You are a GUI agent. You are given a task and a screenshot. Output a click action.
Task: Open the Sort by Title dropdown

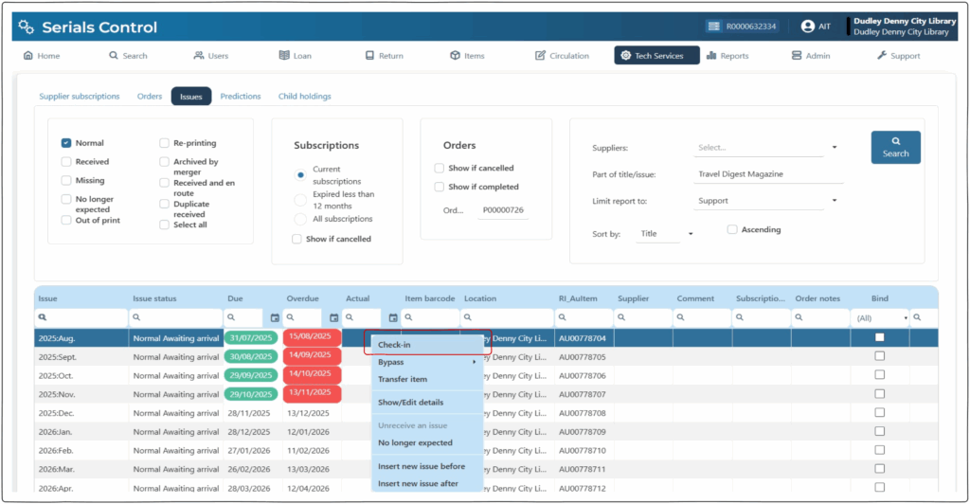(691, 233)
